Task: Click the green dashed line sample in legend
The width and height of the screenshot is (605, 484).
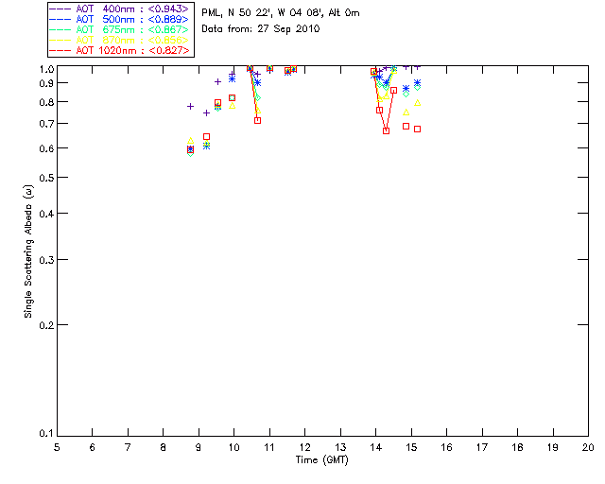Action: [60, 29]
